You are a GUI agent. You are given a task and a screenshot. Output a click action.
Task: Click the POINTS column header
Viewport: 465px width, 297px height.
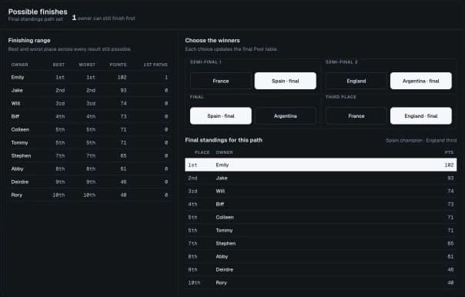point(118,65)
